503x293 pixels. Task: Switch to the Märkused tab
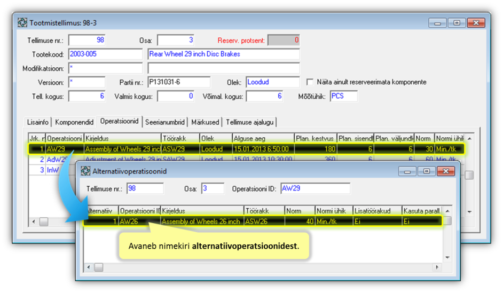click(x=205, y=122)
